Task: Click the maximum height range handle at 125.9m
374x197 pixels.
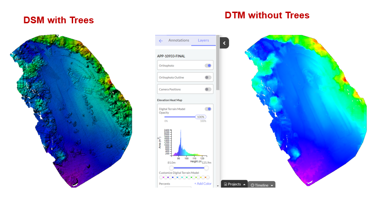Action: [206, 168]
